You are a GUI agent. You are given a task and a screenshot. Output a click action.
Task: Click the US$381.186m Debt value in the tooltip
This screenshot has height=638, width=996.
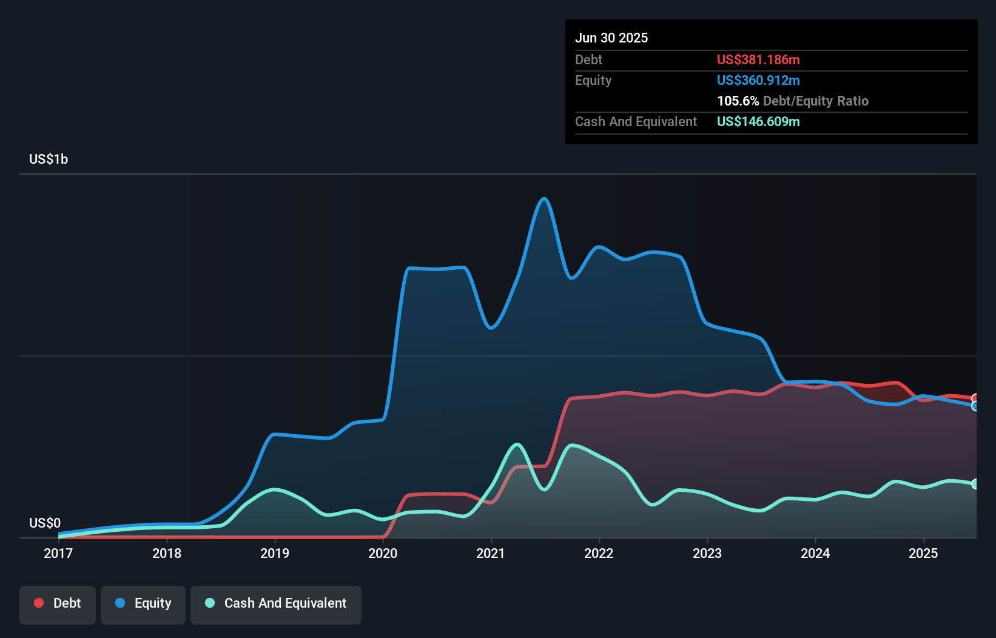pyautogui.click(x=758, y=59)
